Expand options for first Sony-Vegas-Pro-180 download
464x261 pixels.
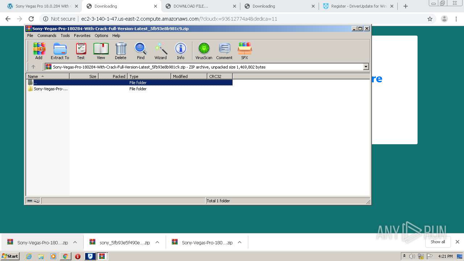pyautogui.click(x=75, y=242)
